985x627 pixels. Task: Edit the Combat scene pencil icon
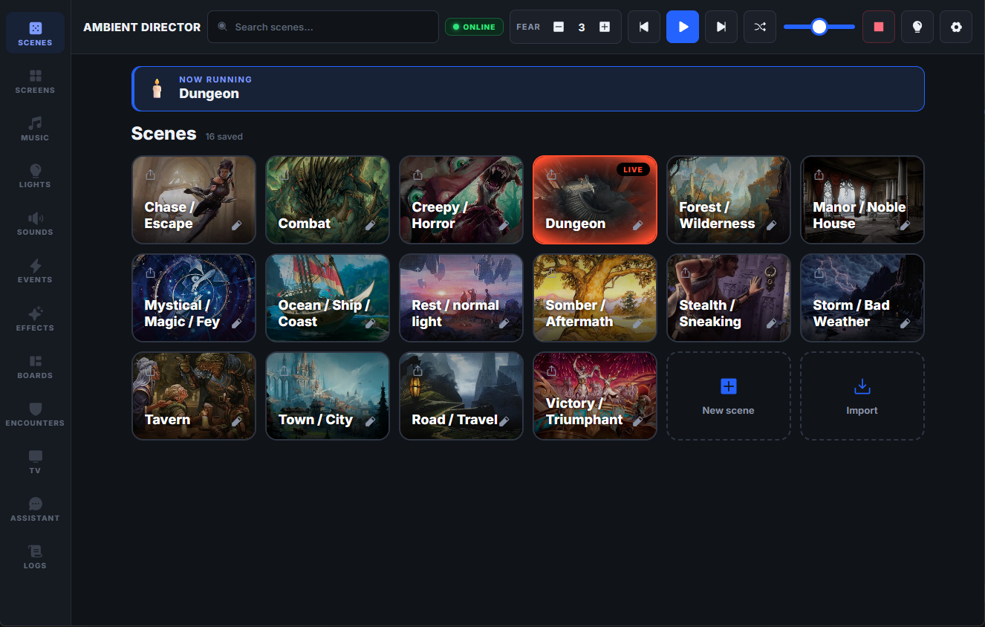[370, 225]
